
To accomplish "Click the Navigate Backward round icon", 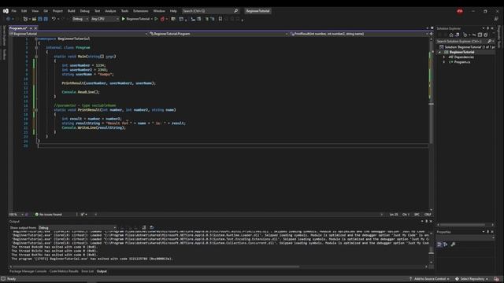I will point(9,19).
